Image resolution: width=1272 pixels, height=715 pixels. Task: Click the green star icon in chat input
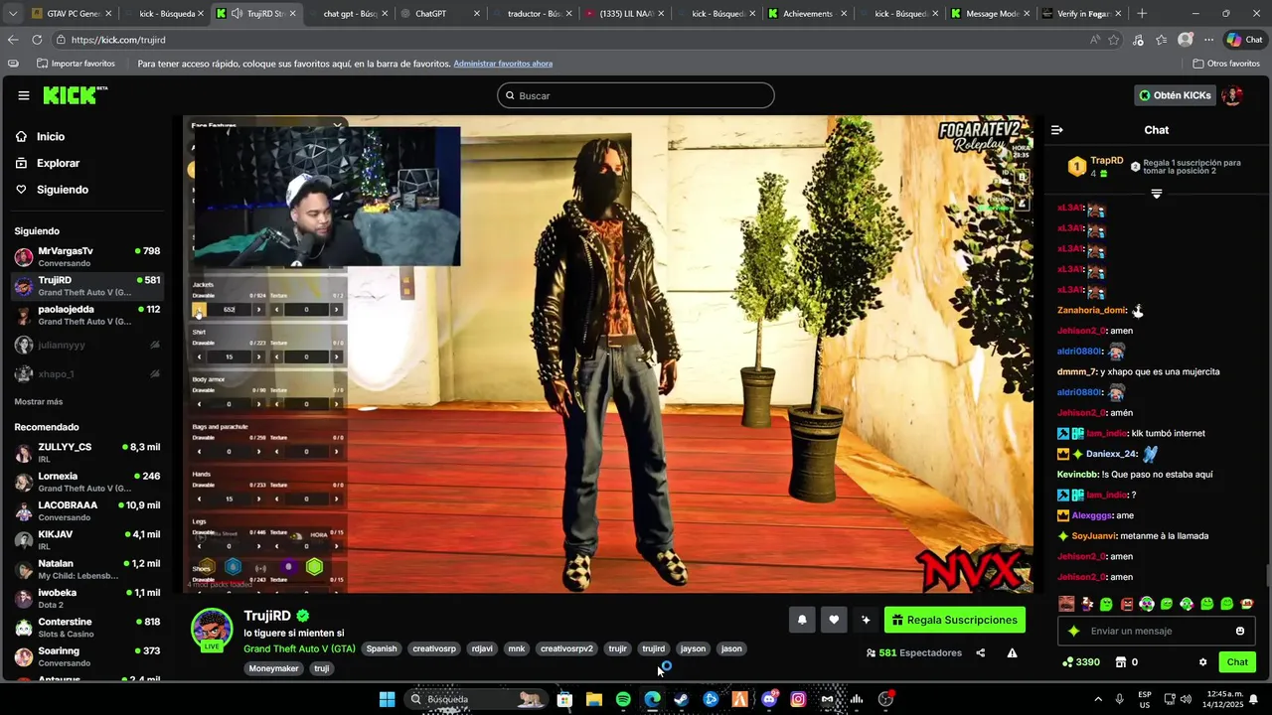point(1073,631)
